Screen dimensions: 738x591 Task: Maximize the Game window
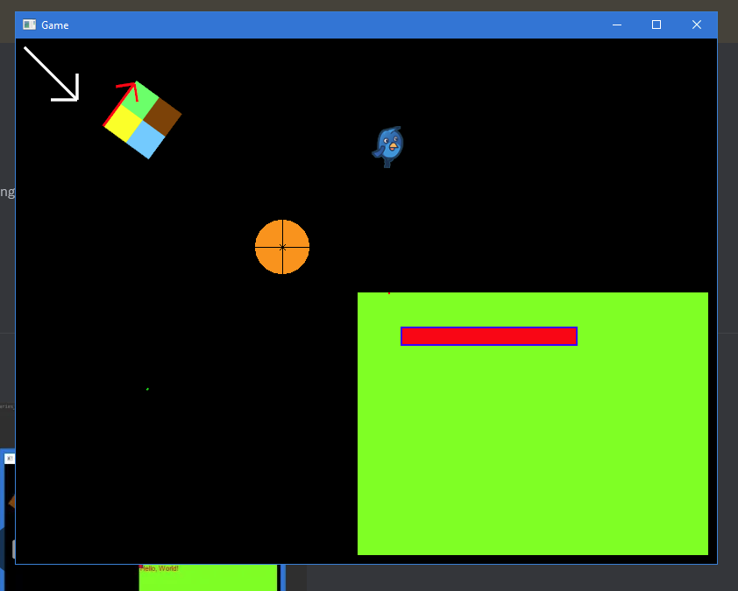(656, 25)
